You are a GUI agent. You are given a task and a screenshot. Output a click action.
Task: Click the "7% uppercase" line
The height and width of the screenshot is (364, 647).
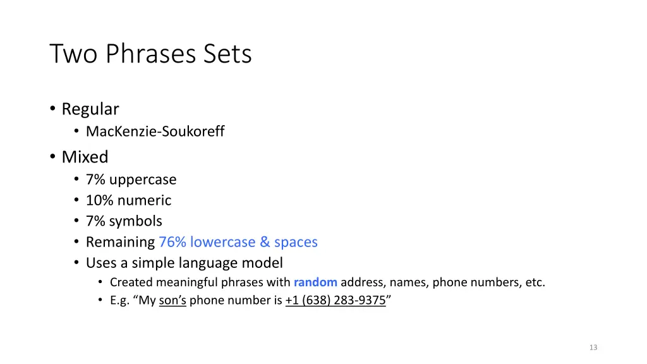pos(131,179)
